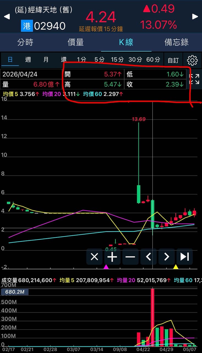Choose the 5分 interval
This screenshot has width=202, height=353.
click(99, 60)
